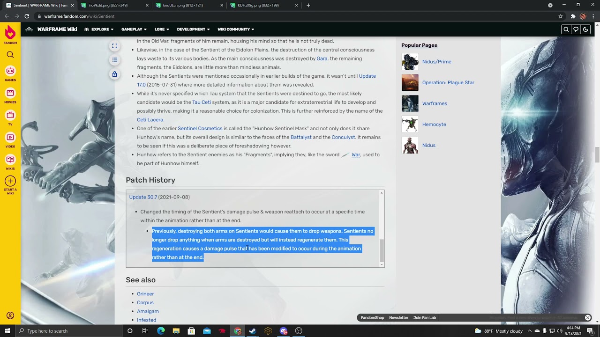Open the Gara link

(x=322, y=59)
